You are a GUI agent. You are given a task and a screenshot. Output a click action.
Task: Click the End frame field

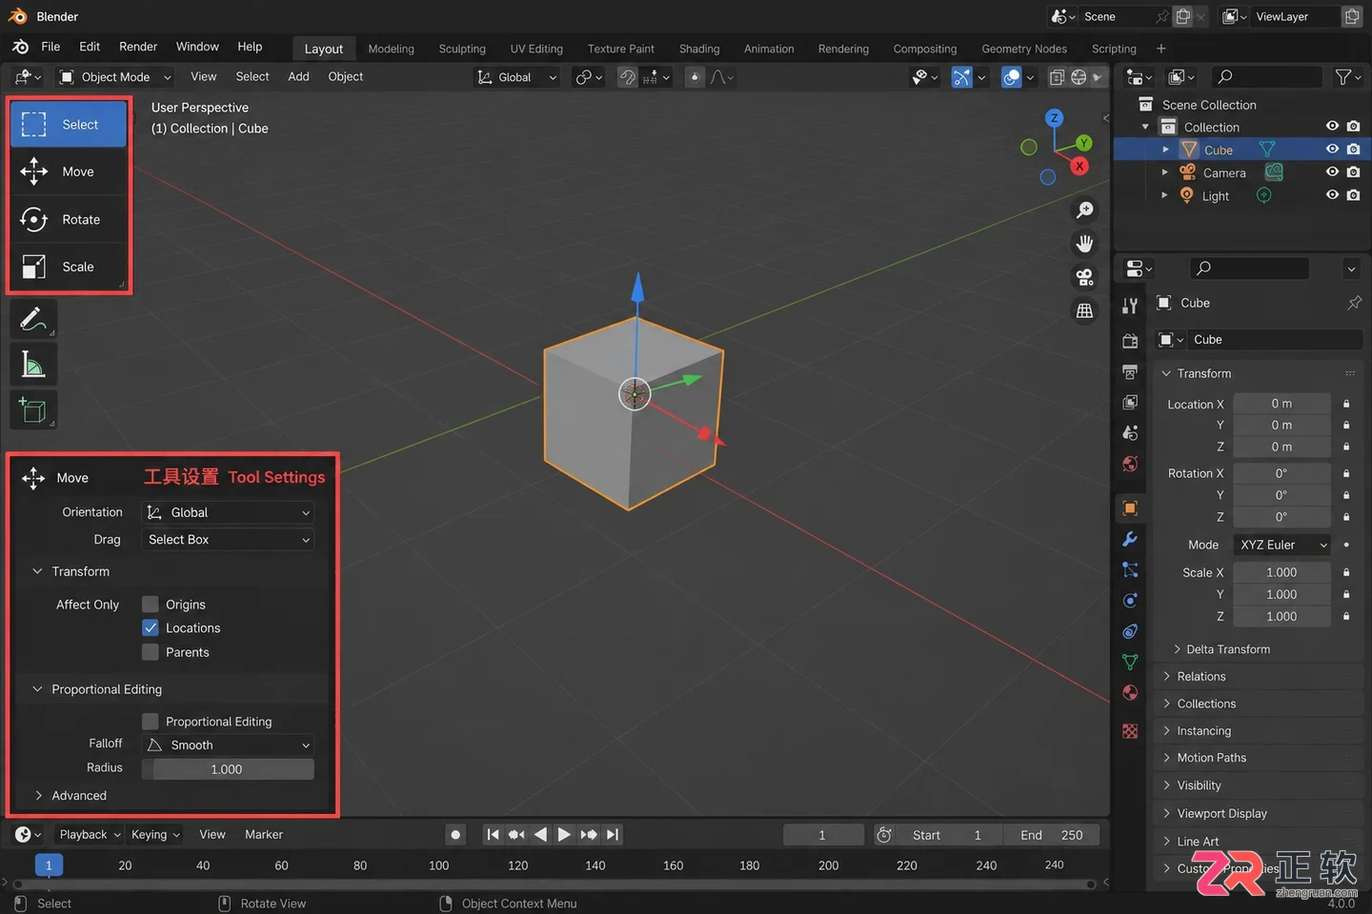tap(1052, 835)
